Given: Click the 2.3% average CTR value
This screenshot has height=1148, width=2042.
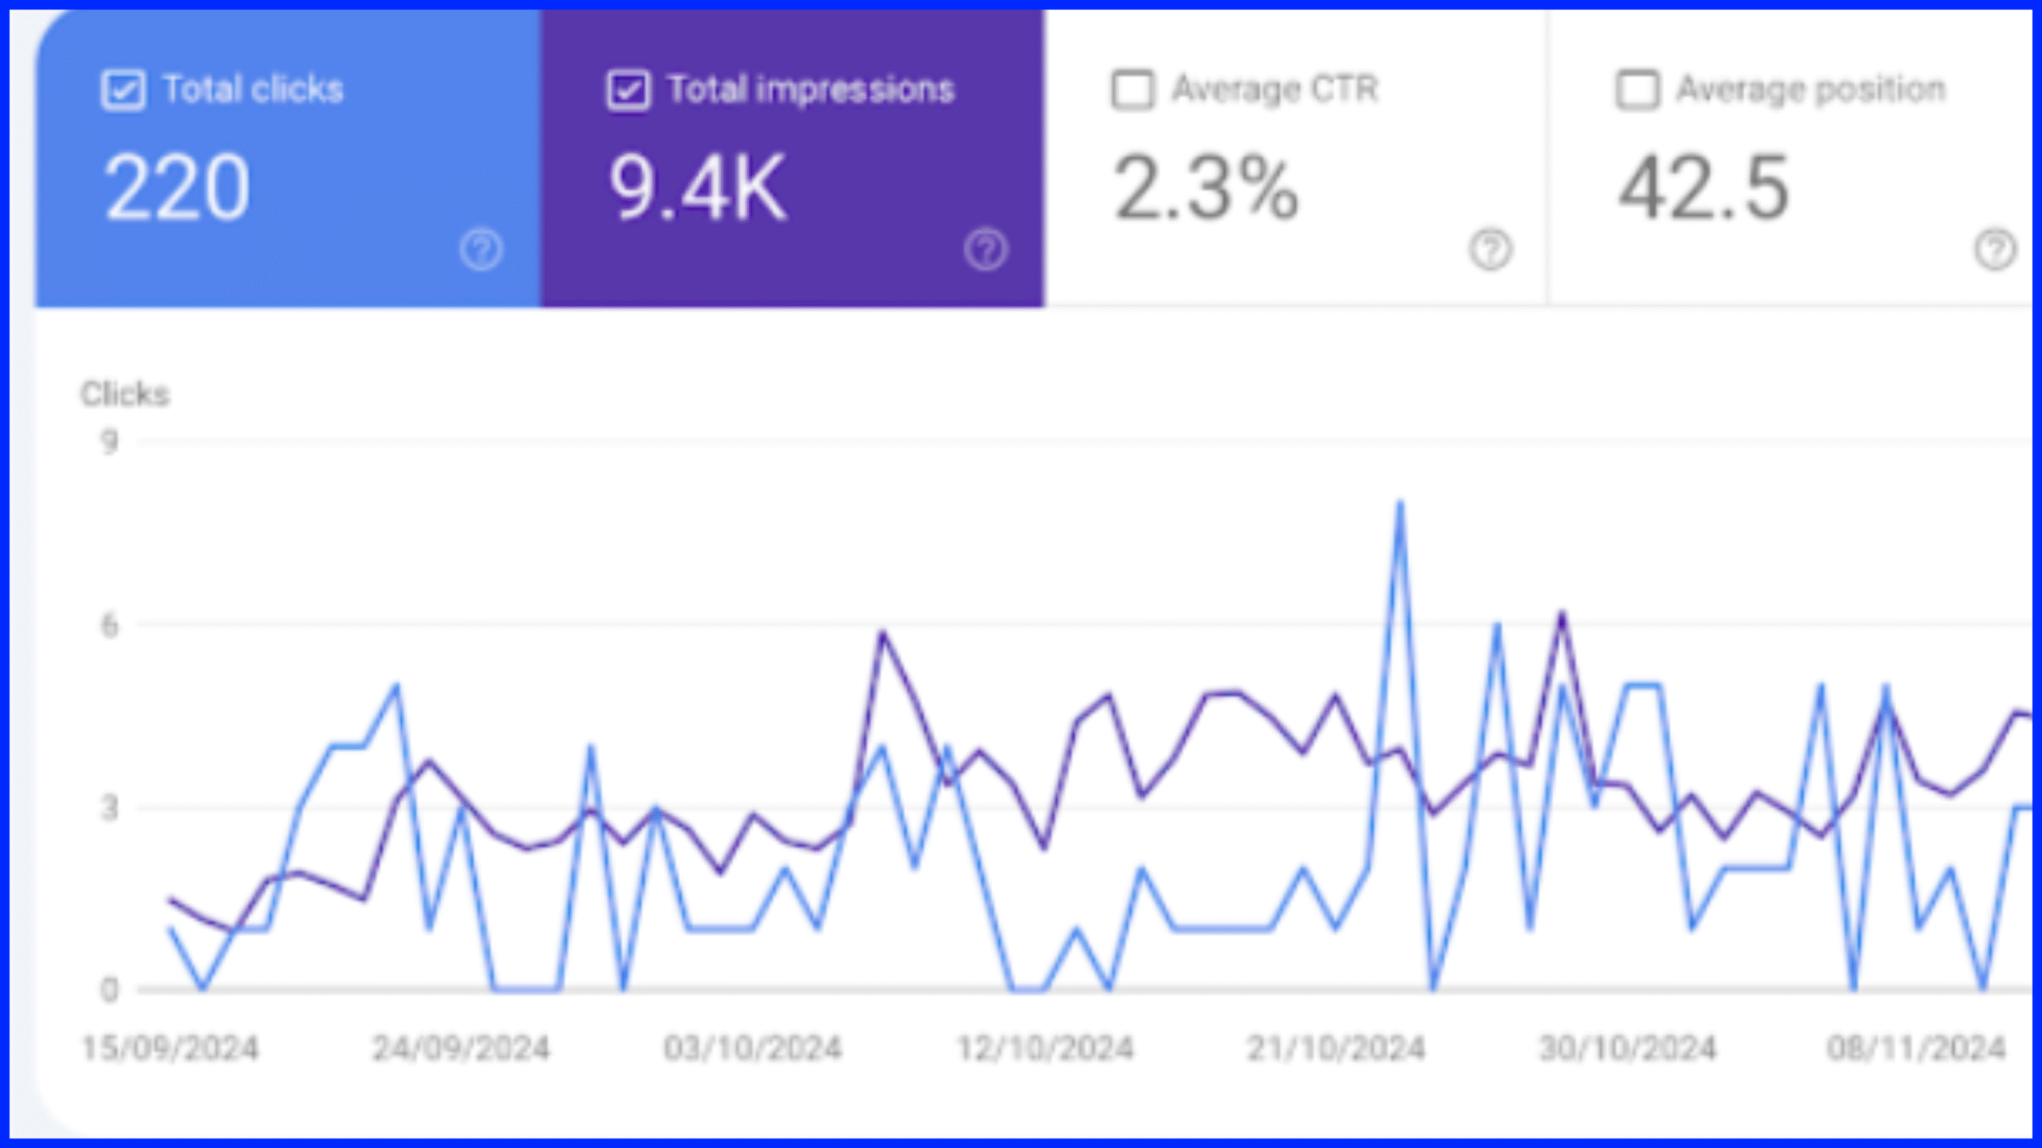Looking at the screenshot, I should click(x=1205, y=188).
